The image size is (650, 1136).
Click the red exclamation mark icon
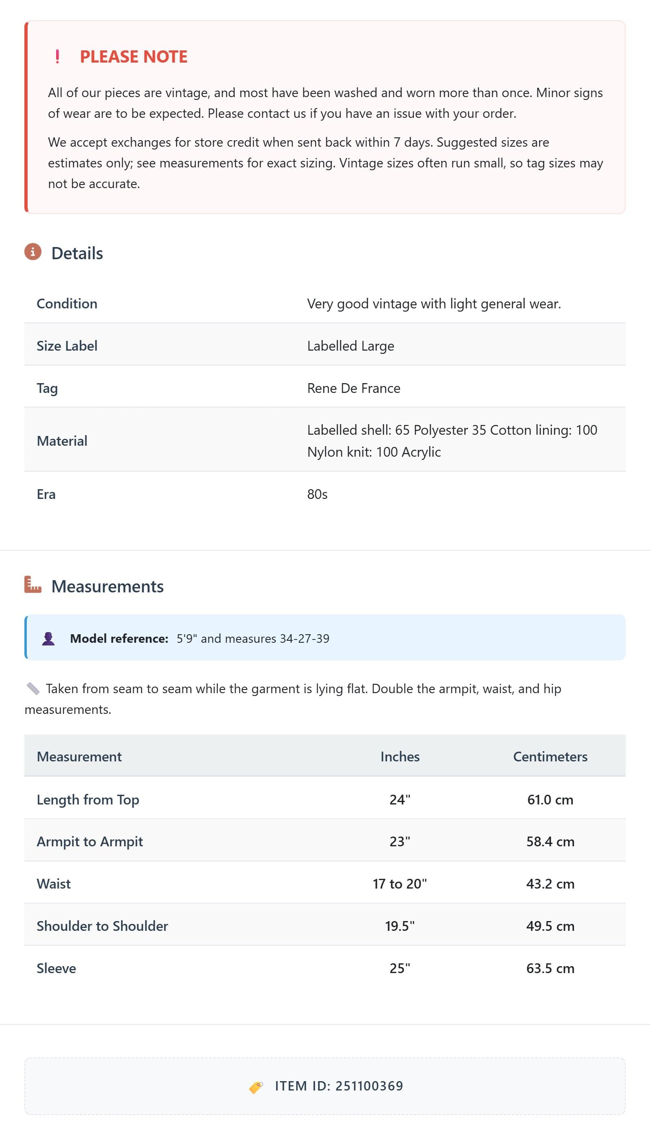[x=57, y=57]
